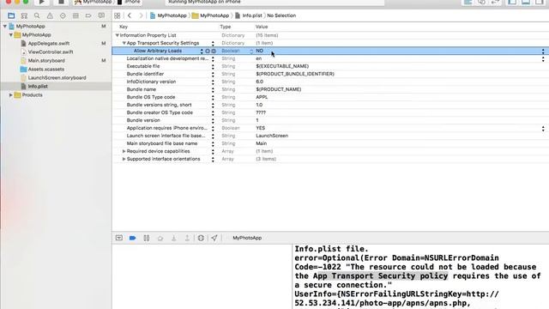The height and width of the screenshot is (309, 549).
Task: Collapse App Transport Security Settings triangle
Action: pyautogui.click(x=124, y=43)
